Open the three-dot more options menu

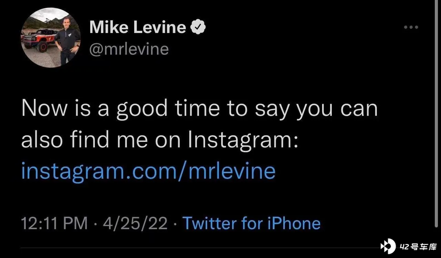point(411,27)
